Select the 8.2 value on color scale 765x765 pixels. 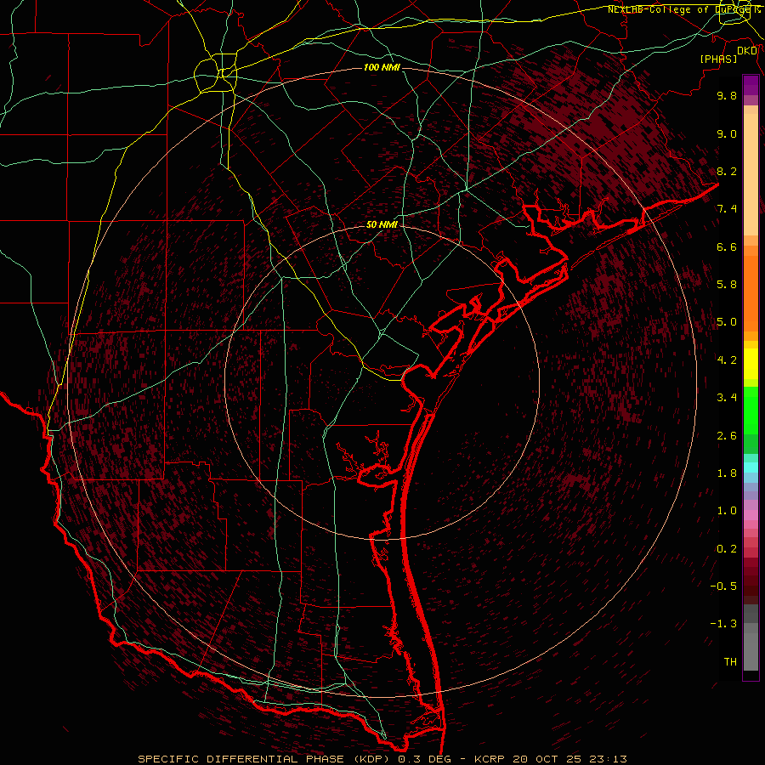tap(727, 171)
